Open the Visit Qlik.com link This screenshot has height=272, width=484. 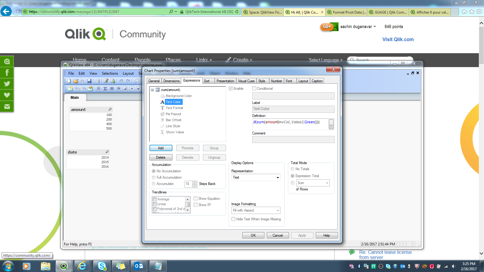point(398,39)
